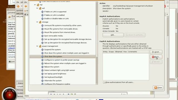Select 'Enable or disable Wake on LAN' action
The image size is (178, 100).
coord(56,19)
